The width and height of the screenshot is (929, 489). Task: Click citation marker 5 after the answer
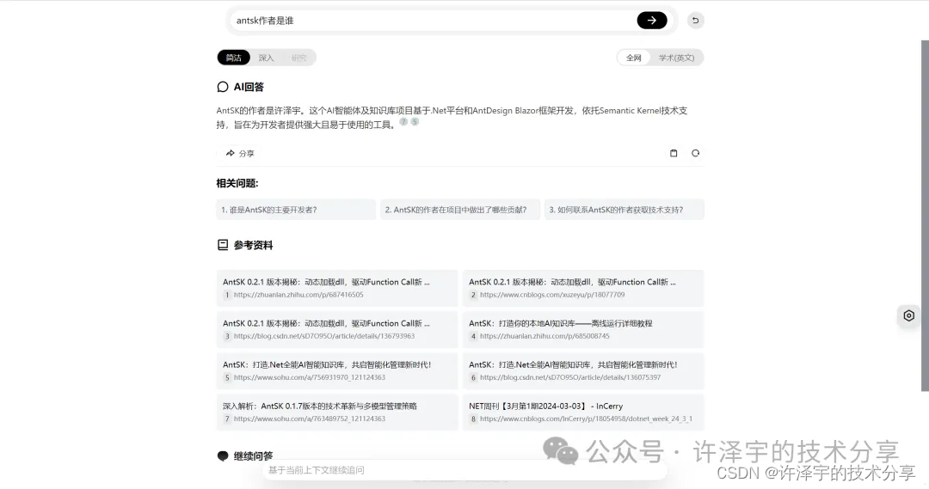(415, 122)
